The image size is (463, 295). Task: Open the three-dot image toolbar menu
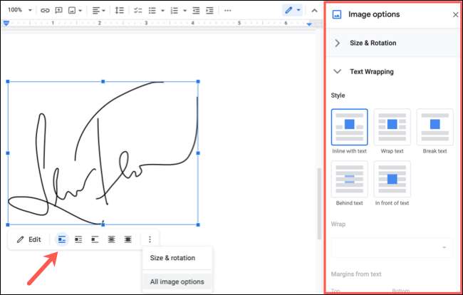coord(150,239)
